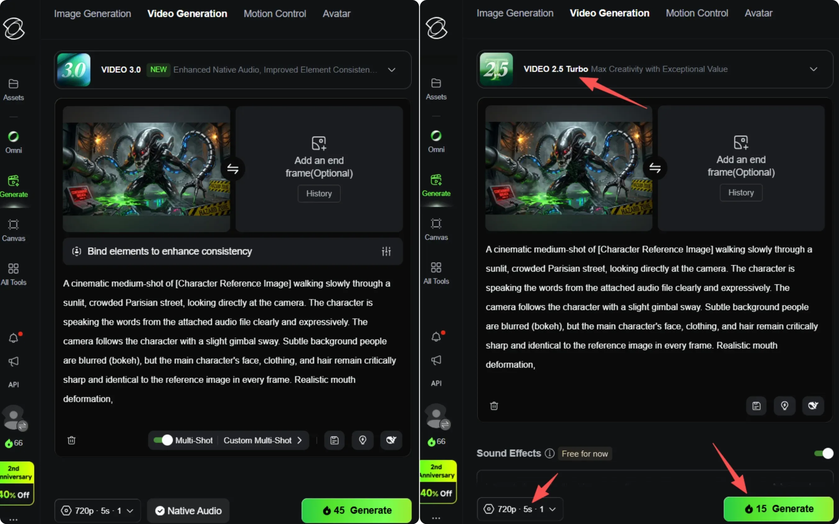Click the 45 Generate button
This screenshot has height=524, width=839.
356,510
